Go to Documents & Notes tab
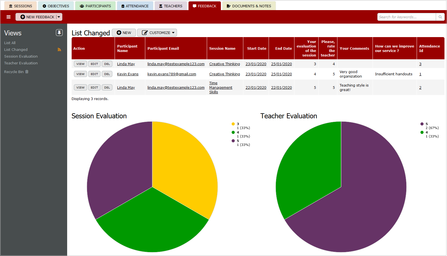Screen dimensions: 447x256 [249, 6]
